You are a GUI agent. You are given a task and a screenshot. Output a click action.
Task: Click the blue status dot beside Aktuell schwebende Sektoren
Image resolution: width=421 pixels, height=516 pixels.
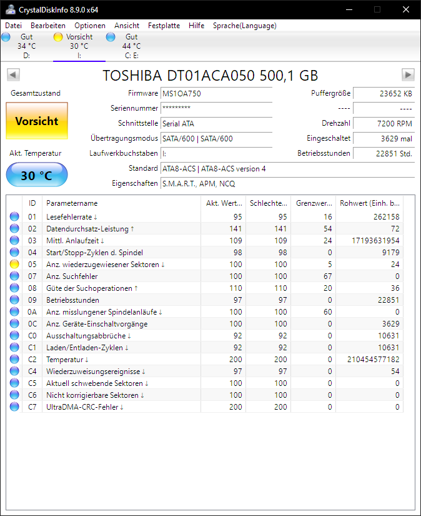(x=14, y=383)
